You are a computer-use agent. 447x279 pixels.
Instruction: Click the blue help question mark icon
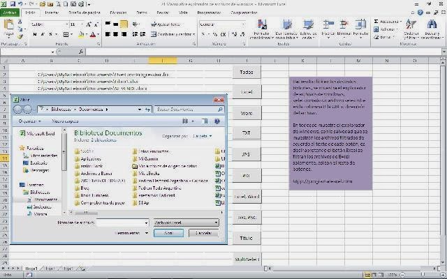click(420, 13)
